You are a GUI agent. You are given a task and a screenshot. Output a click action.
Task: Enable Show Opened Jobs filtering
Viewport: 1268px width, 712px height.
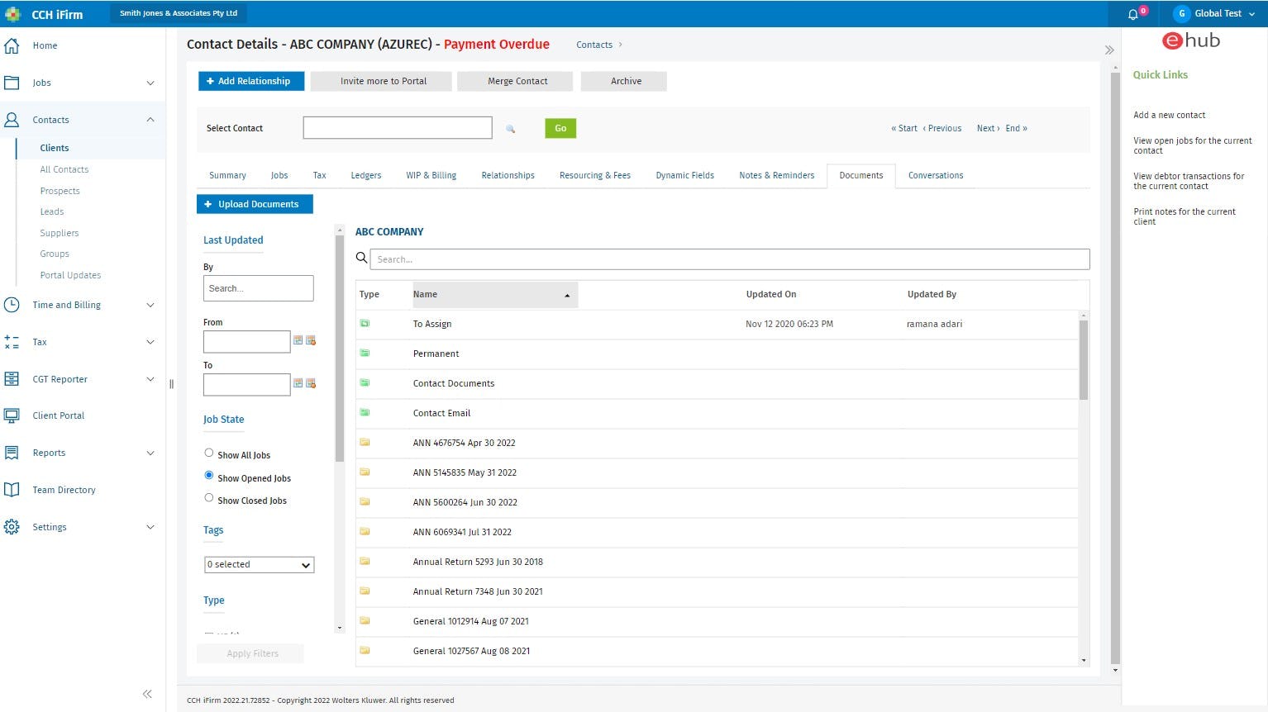click(x=209, y=474)
